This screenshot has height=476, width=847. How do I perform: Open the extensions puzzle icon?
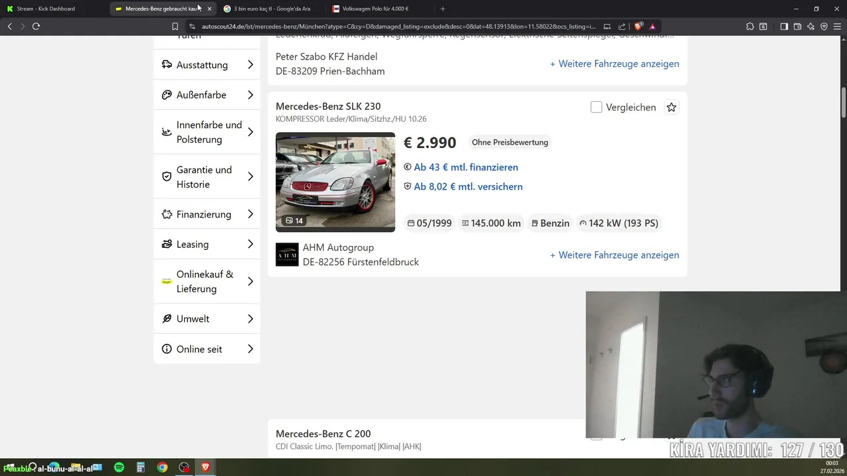(x=750, y=26)
